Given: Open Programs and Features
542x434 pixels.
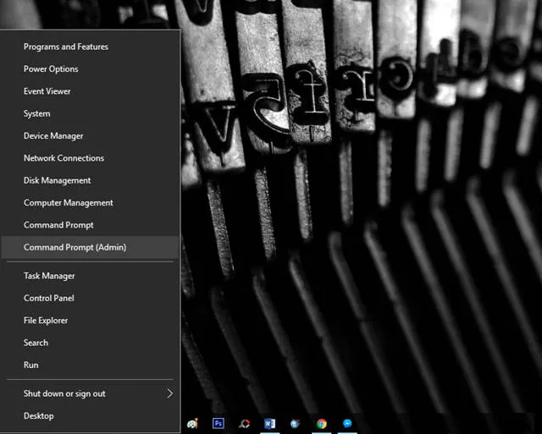Looking at the screenshot, I should point(90,47).
